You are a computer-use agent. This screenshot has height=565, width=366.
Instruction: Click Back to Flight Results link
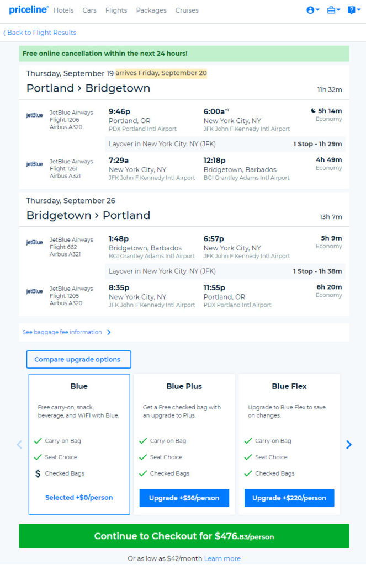[41, 33]
